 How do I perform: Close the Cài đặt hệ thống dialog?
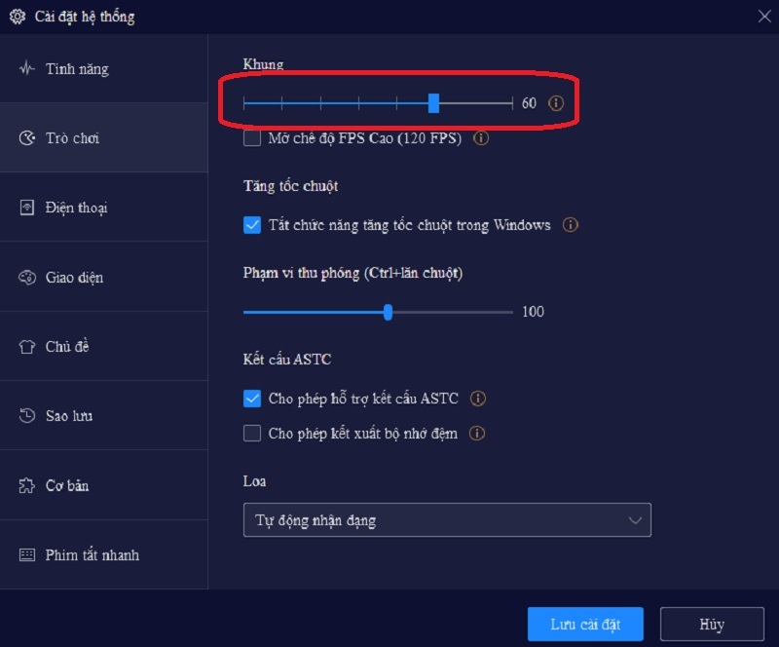pyautogui.click(x=764, y=17)
